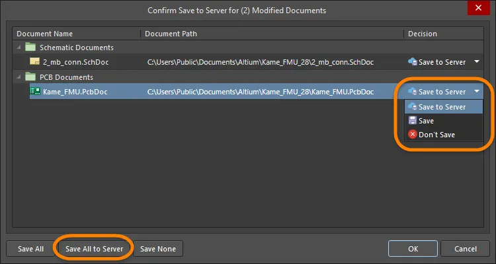The height and width of the screenshot is (264, 496).
Task: Choose Save to Server in dropdown list
Action: tap(444, 107)
